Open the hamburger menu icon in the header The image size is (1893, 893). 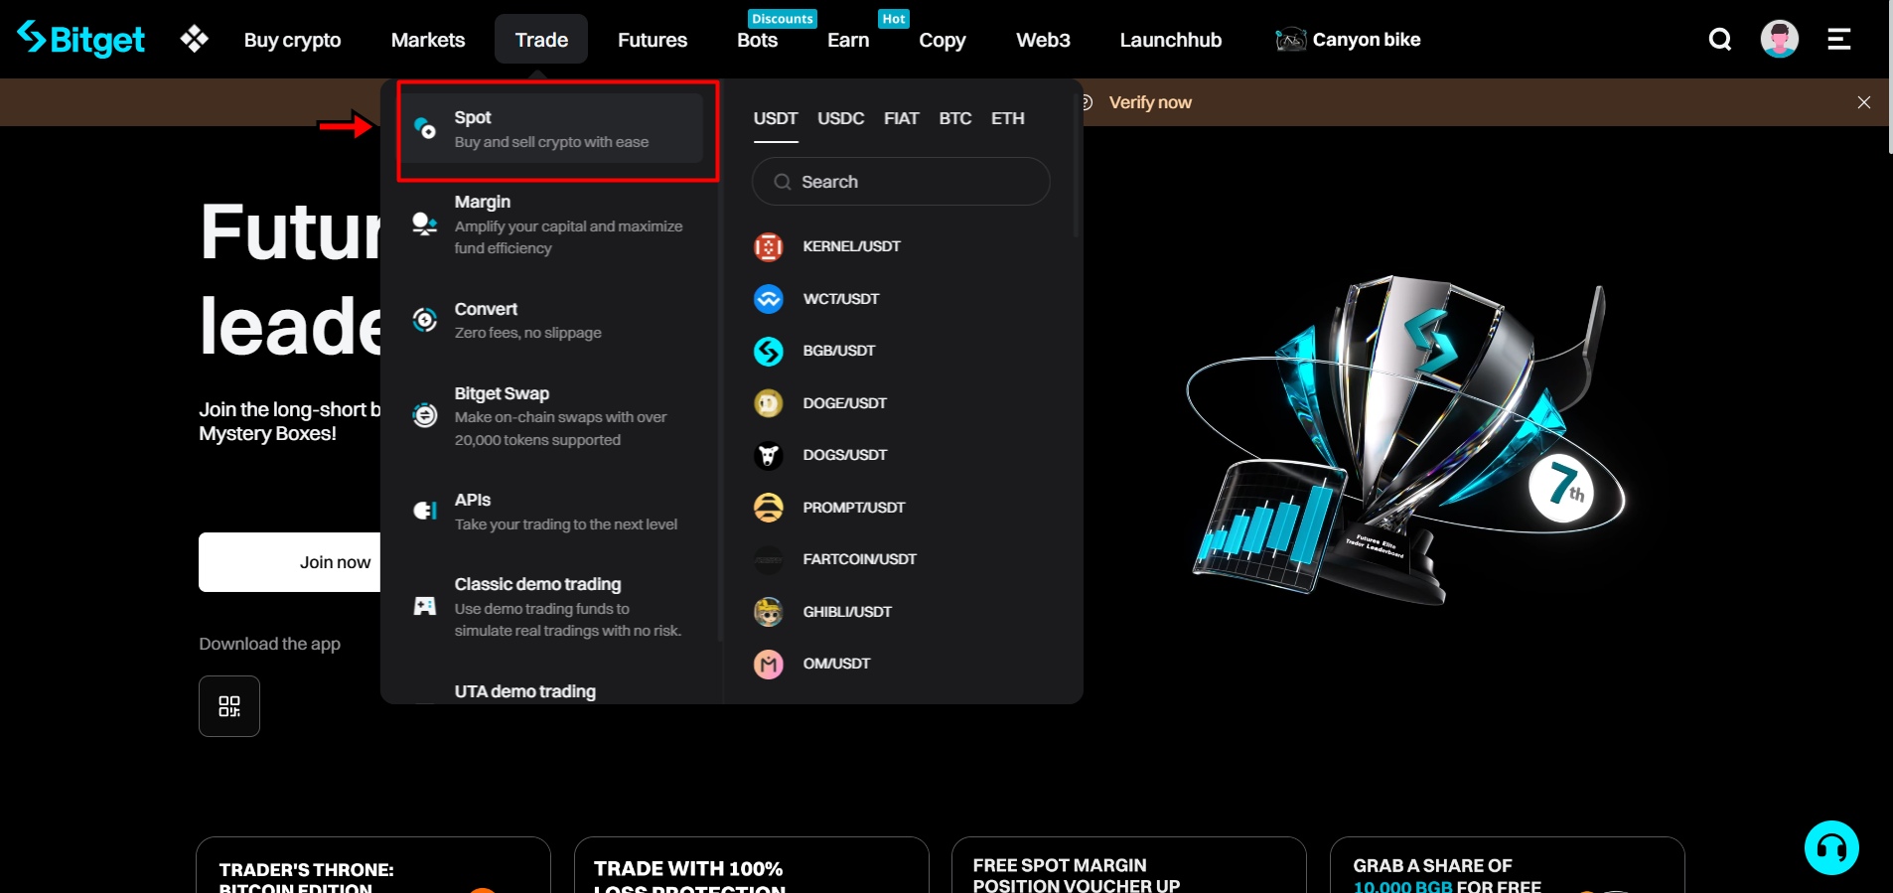point(1839,39)
